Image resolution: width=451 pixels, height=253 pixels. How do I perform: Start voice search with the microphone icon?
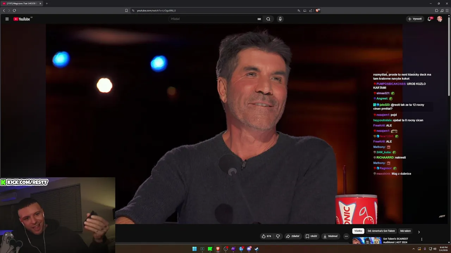280,19
